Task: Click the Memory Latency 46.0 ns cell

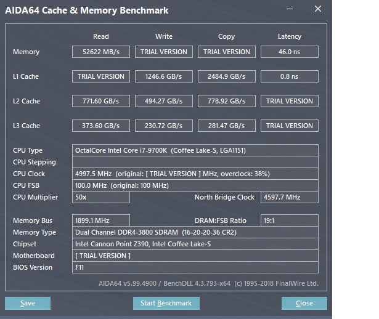Action: (x=289, y=52)
